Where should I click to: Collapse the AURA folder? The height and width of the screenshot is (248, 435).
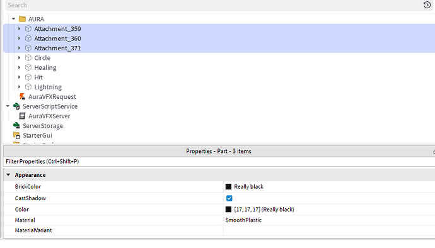coord(14,19)
